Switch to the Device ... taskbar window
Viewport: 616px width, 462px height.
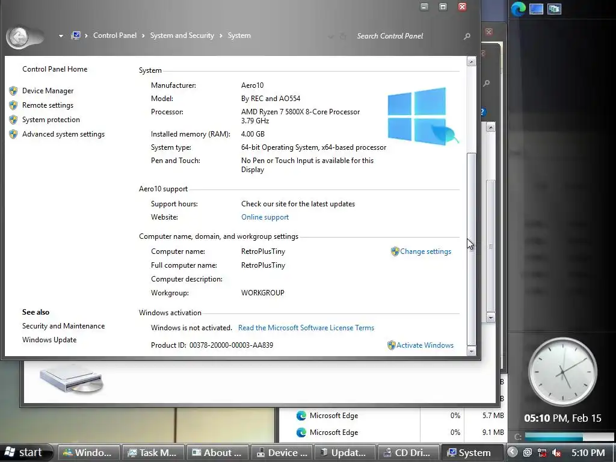(282, 453)
